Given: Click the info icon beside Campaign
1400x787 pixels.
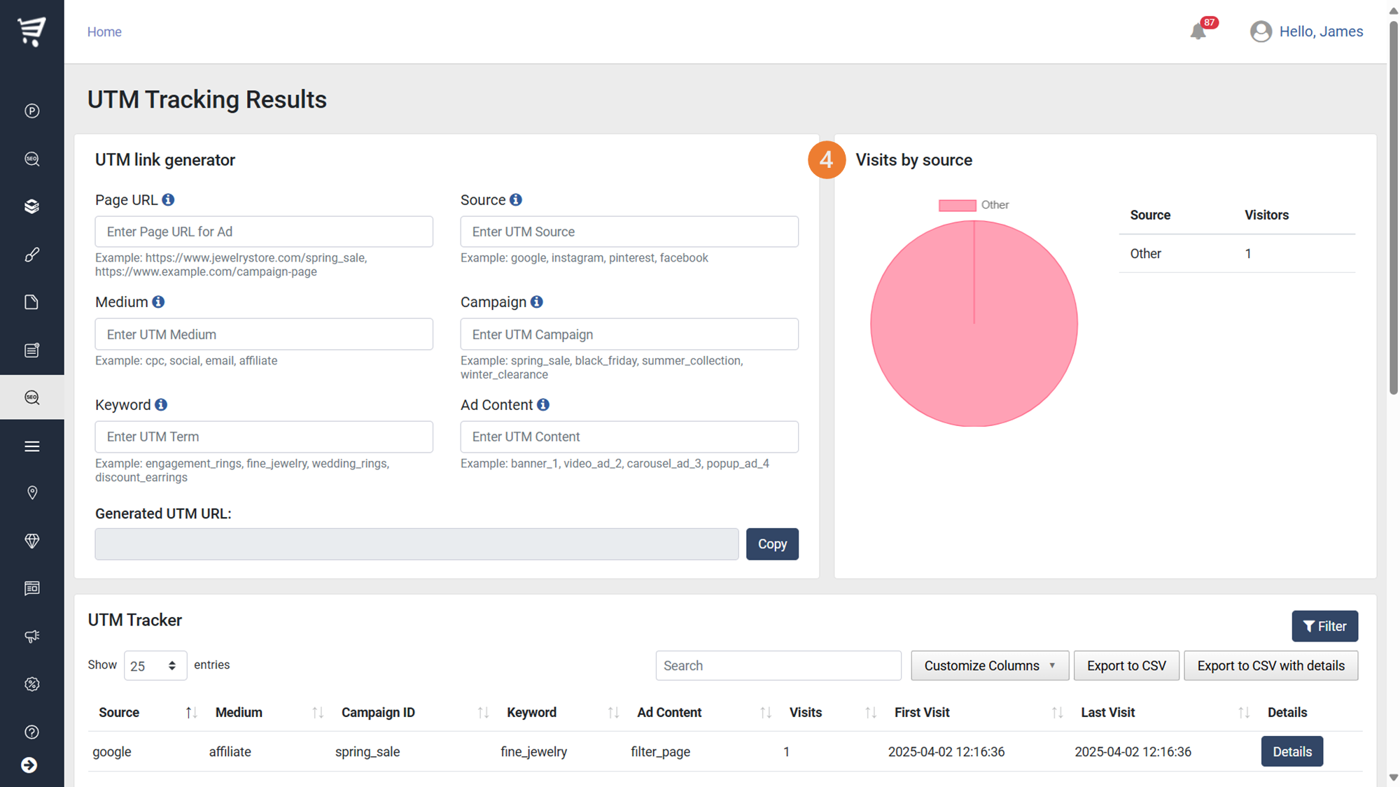Looking at the screenshot, I should (x=536, y=302).
